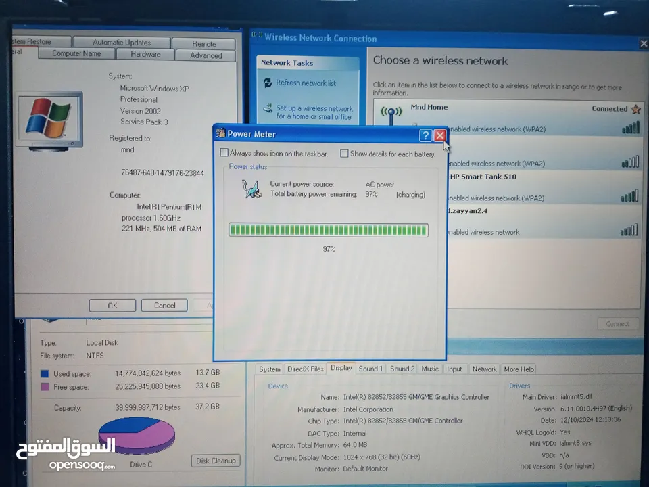The width and height of the screenshot is (649, 487).
Task: Click the 25,225,945,088 bytes free space value
Action: pyautogui.click(x=148, y=386)
